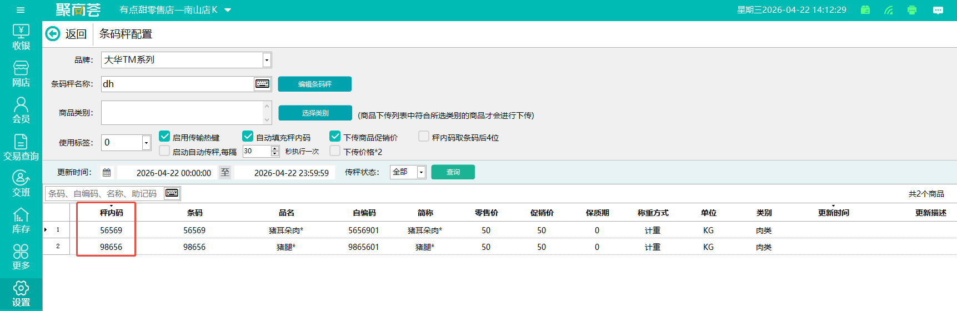Click the back arrow 返回 icon
Viewport: 957px width, 311px height.
tap(53, 34)
